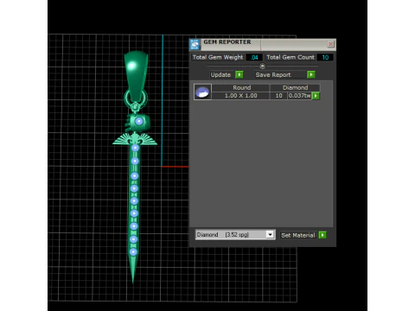The width and height of the screenshot is (415, 311).
Task: Click the Total Gem Count label
Action: pyautogui.click(x=290, y=57)
